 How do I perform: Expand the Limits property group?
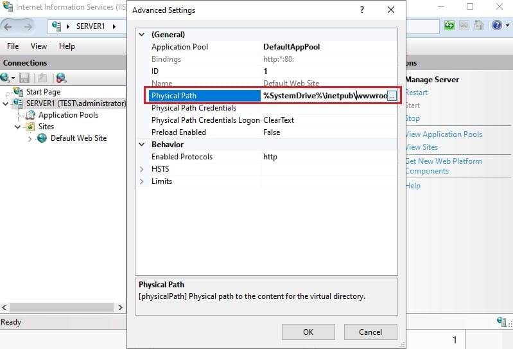point(142,181)
